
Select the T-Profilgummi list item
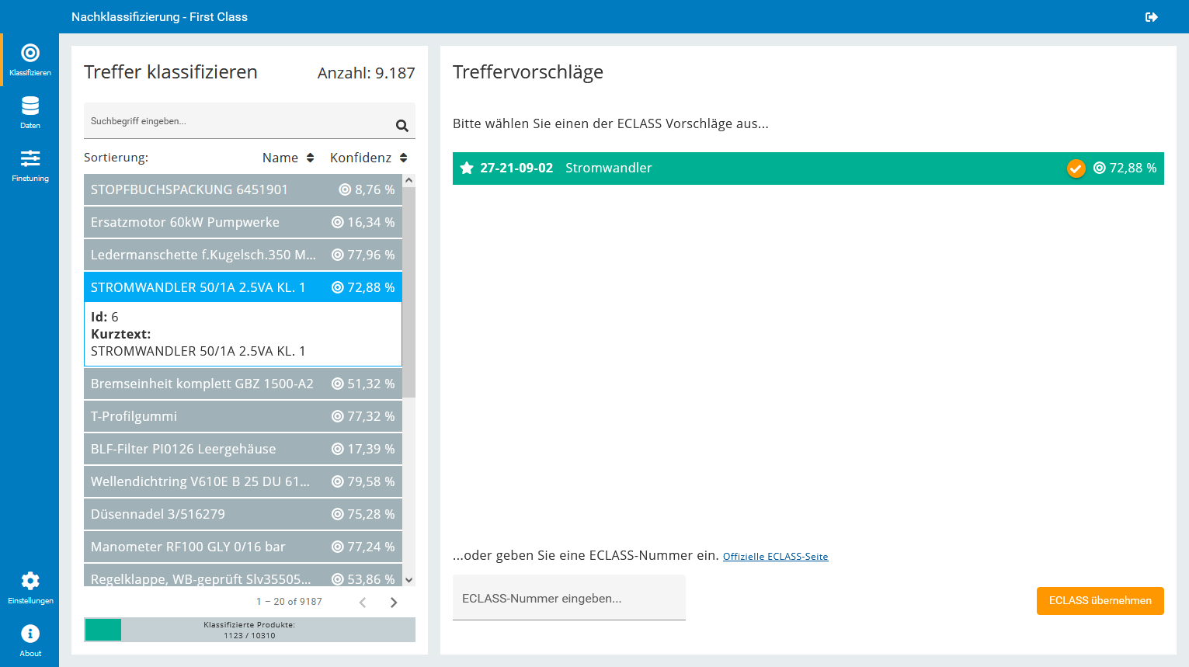242,416
